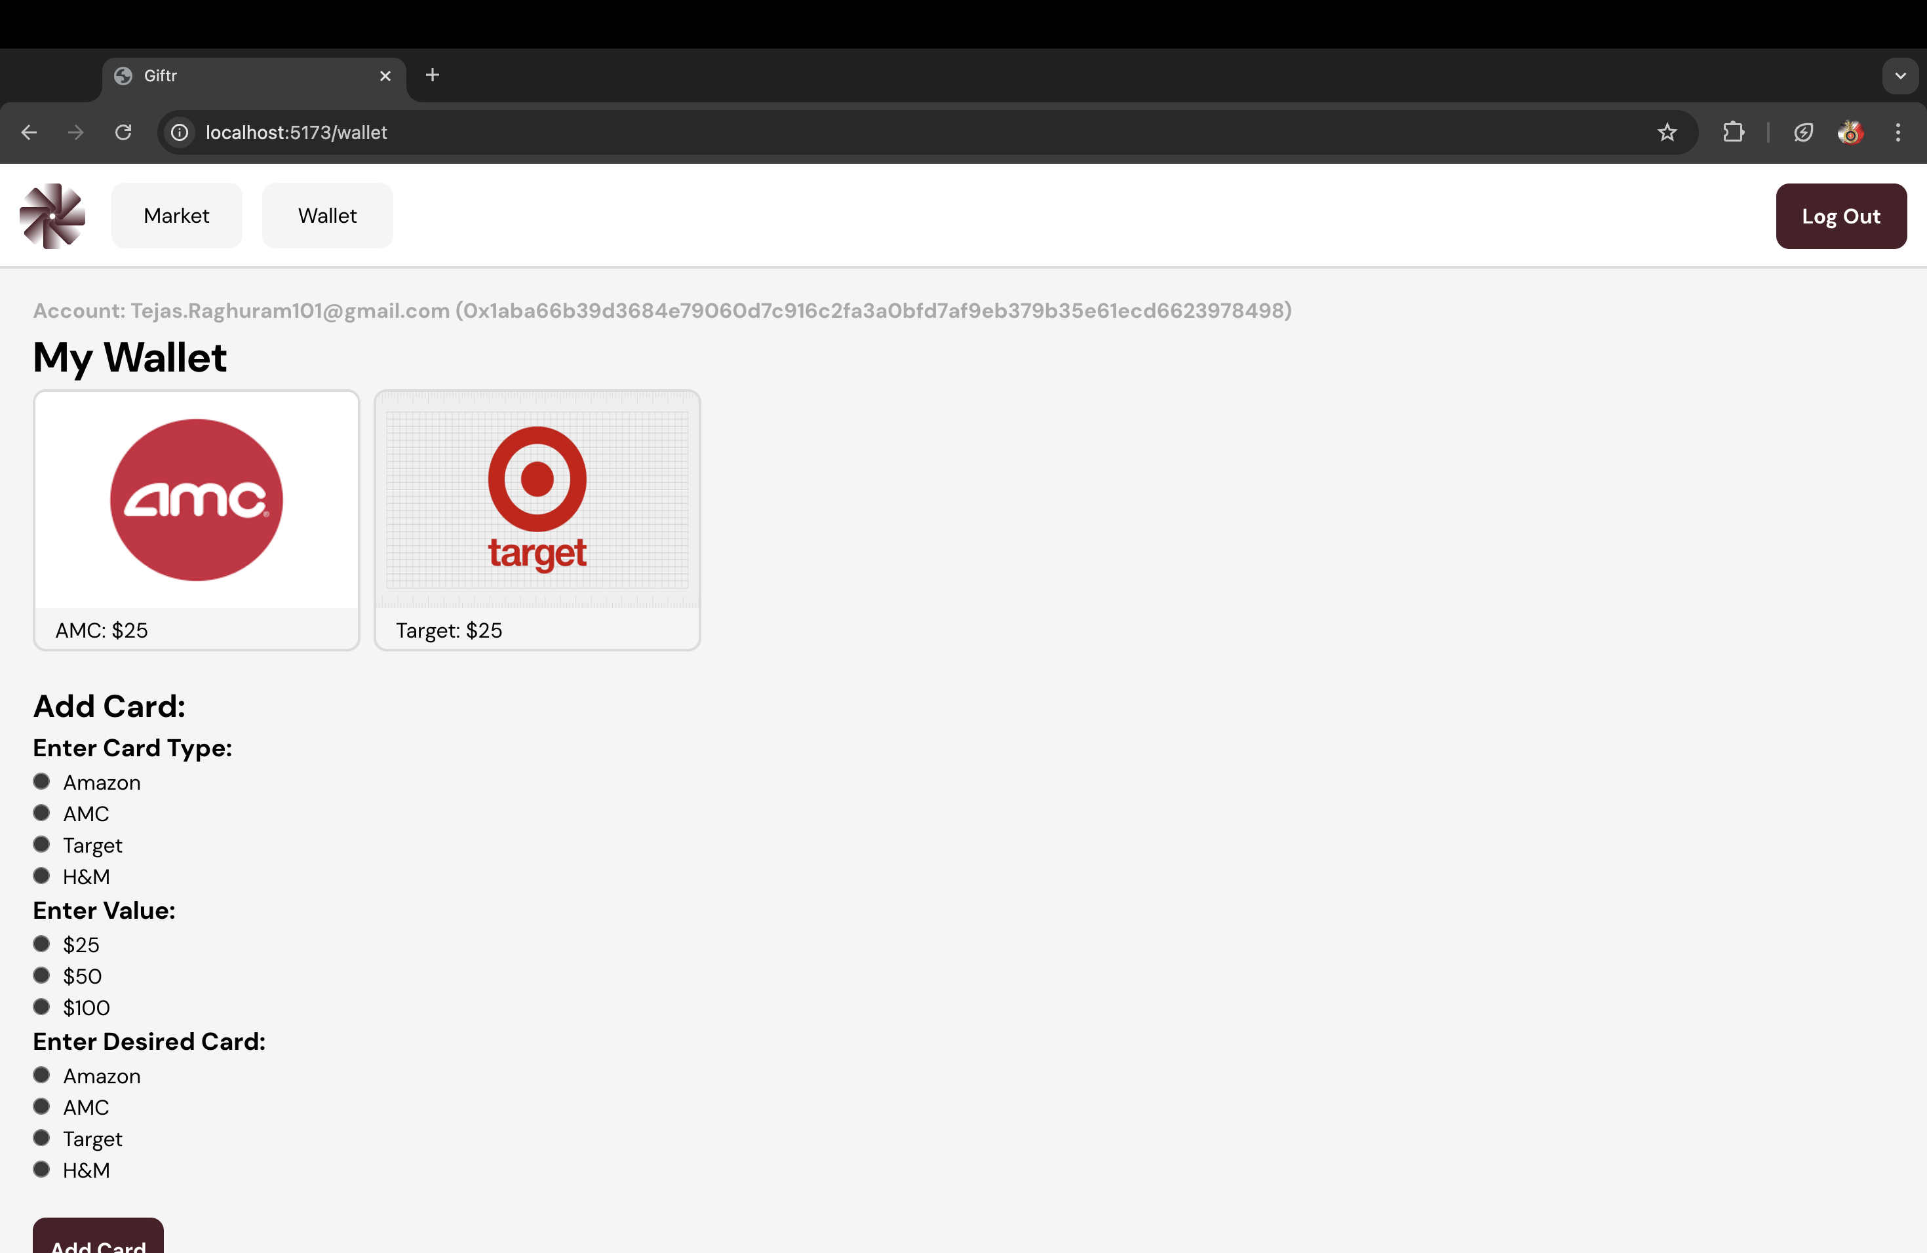Pick Target as the card type
Viewport: 1927px width, 1253px height.
pyautogui.click(x=41, y=845)
